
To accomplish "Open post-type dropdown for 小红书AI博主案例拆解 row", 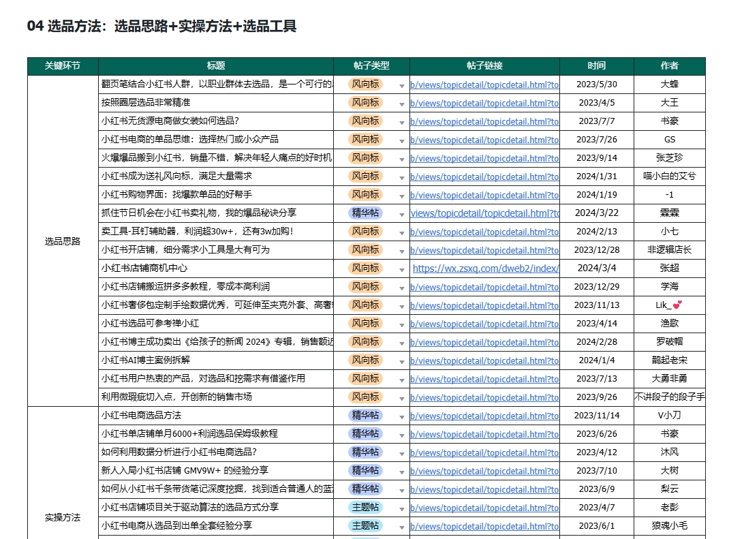I will tap(402, 362).
